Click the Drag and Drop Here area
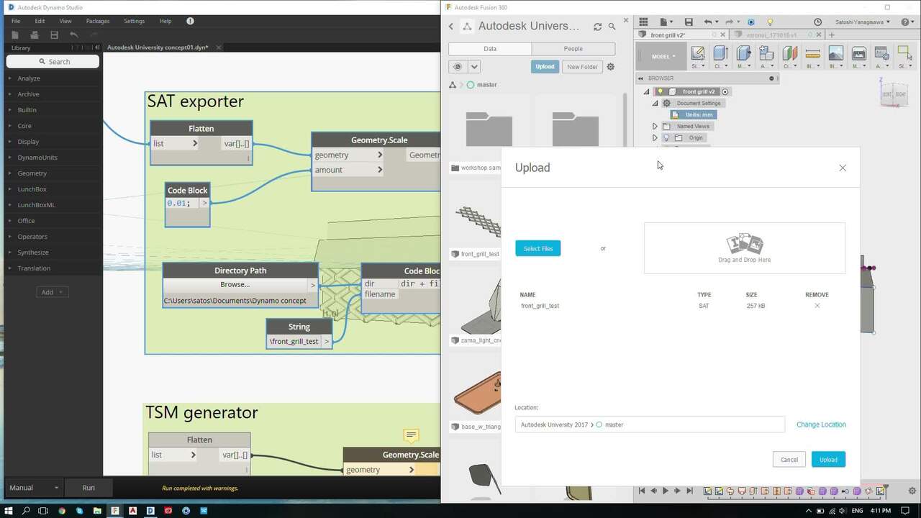Screen dimensions: 921x518 pos(745,248)
